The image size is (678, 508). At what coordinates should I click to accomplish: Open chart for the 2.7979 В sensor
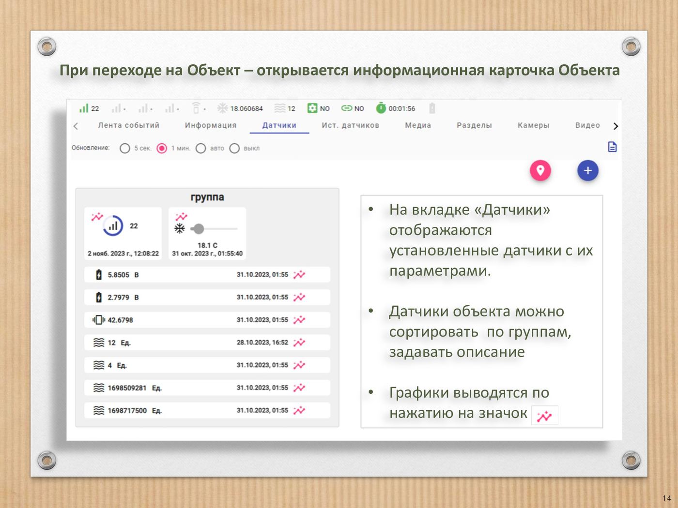point(299,297)
